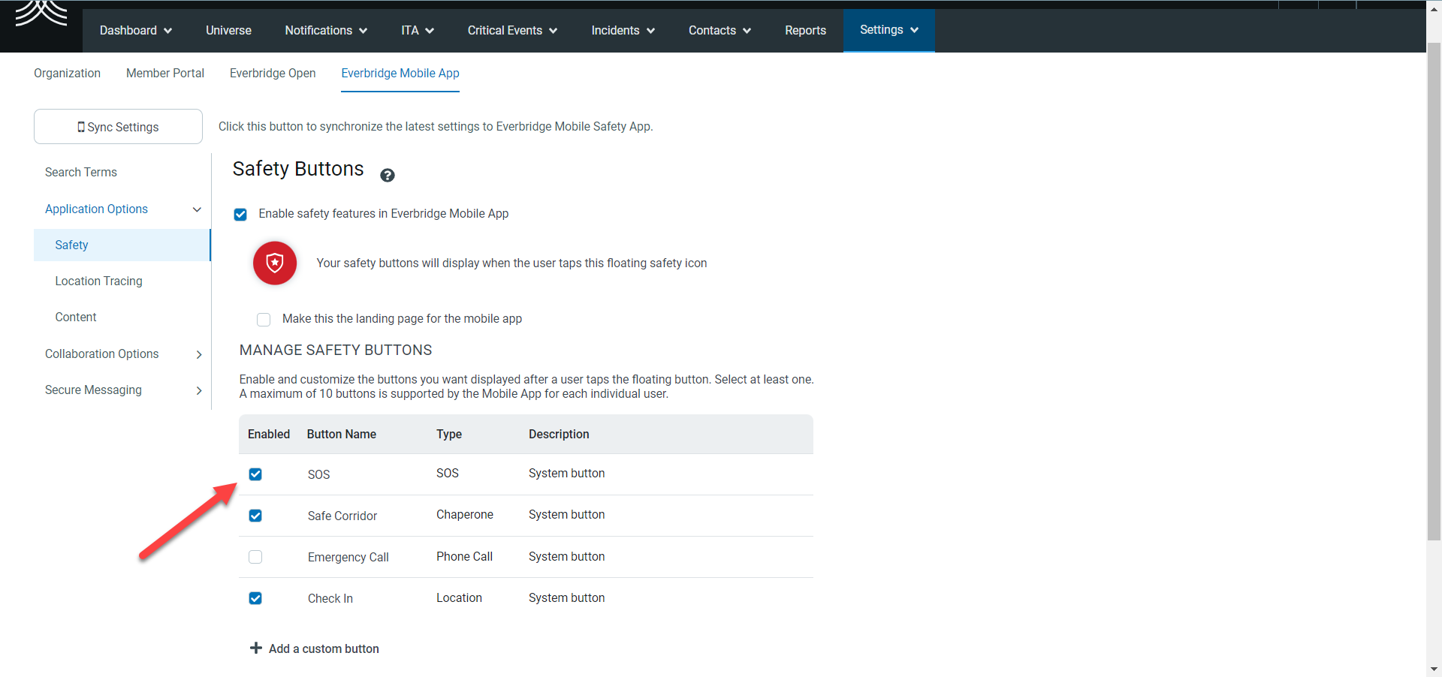Open the Reports menu item

pyautogui.click(x=805, y=31)
